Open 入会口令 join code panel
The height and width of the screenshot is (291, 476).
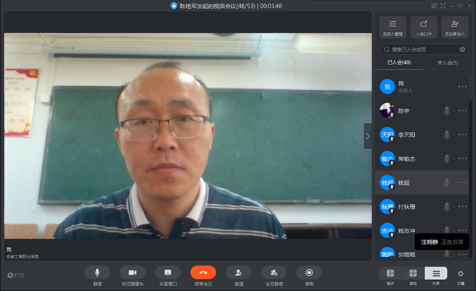[424, 27]
